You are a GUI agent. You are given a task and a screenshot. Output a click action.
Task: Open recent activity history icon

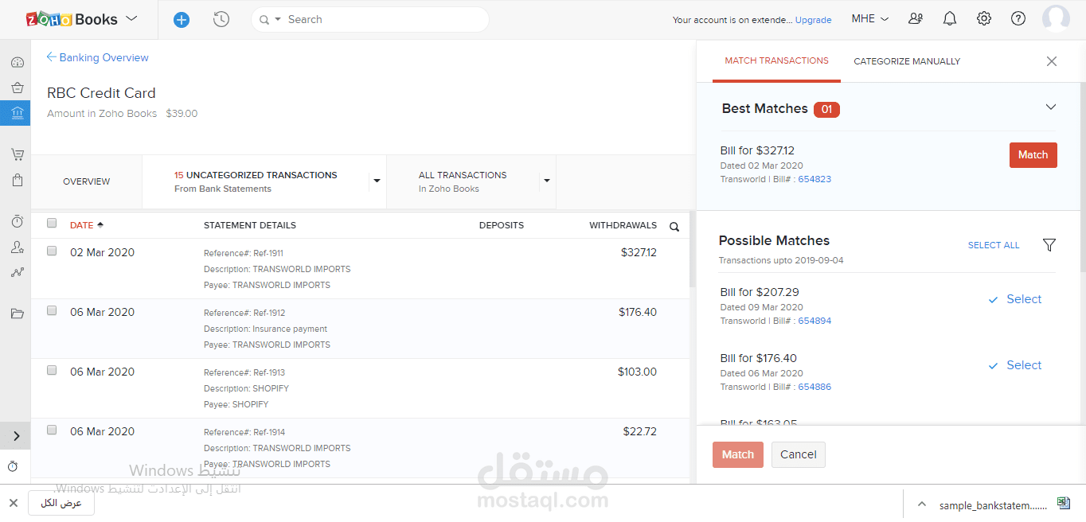(x=221, y=20)
